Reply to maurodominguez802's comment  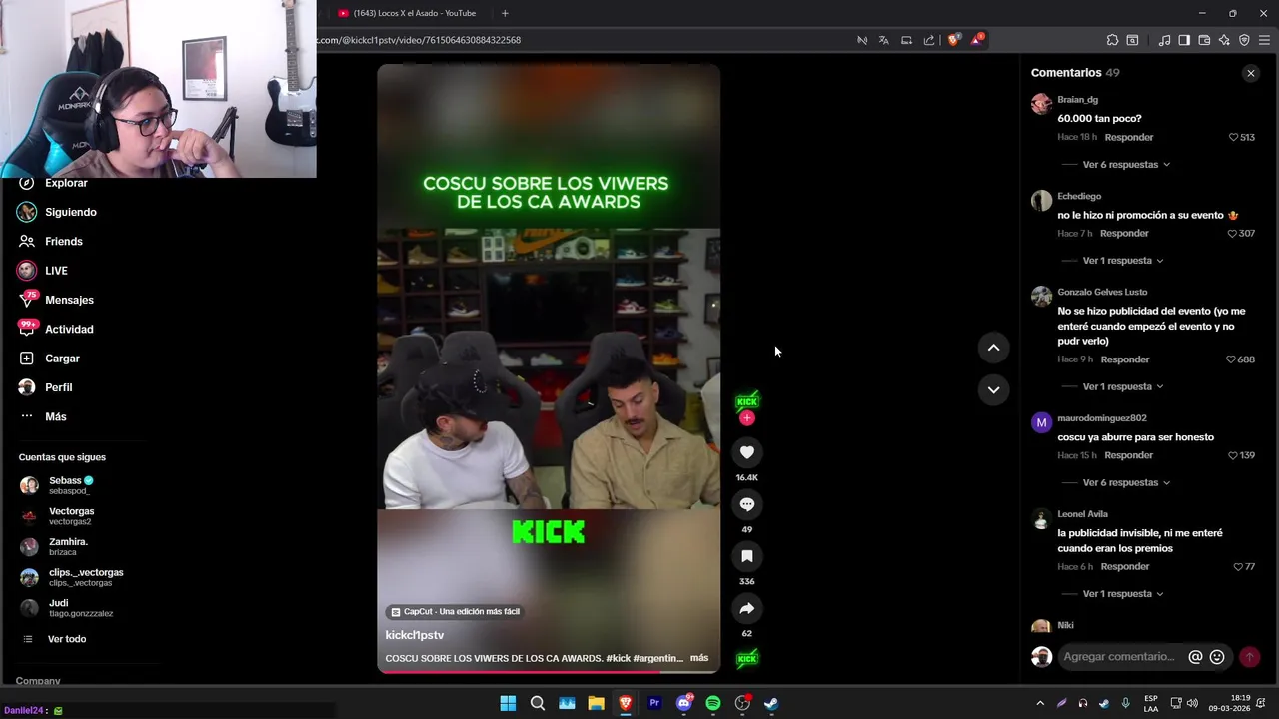click(1129, 455)
